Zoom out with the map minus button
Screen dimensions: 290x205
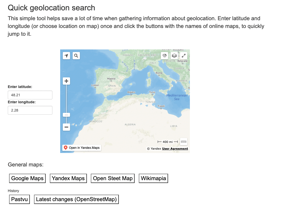pyautogui.click(x=66, y=127)
